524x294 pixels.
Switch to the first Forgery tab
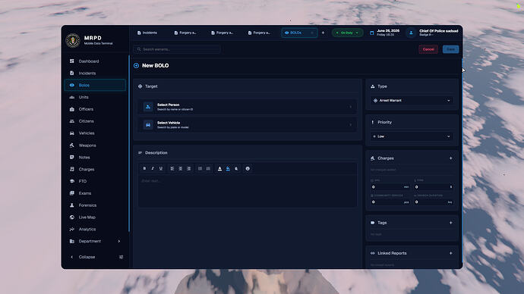(x=185, y=33)
